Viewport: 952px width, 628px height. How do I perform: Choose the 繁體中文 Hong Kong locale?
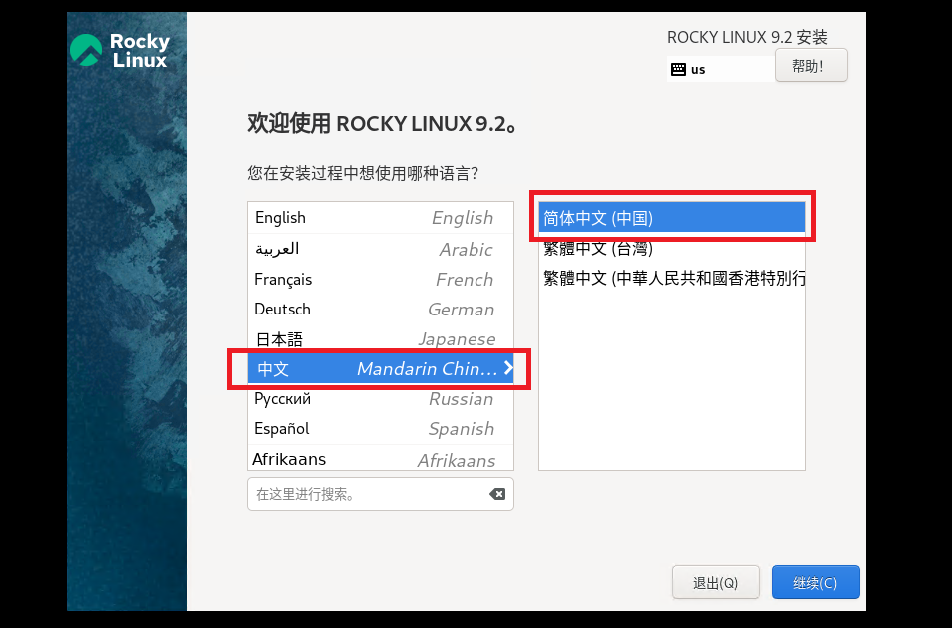672,278
